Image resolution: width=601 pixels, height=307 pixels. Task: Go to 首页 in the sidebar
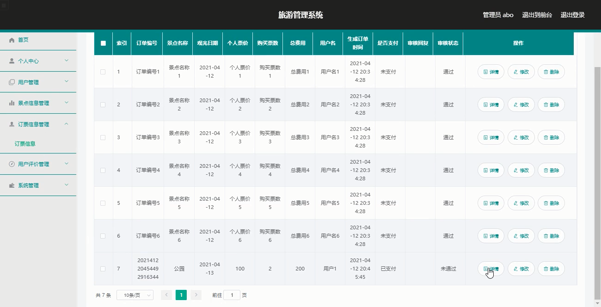(38, 40)
